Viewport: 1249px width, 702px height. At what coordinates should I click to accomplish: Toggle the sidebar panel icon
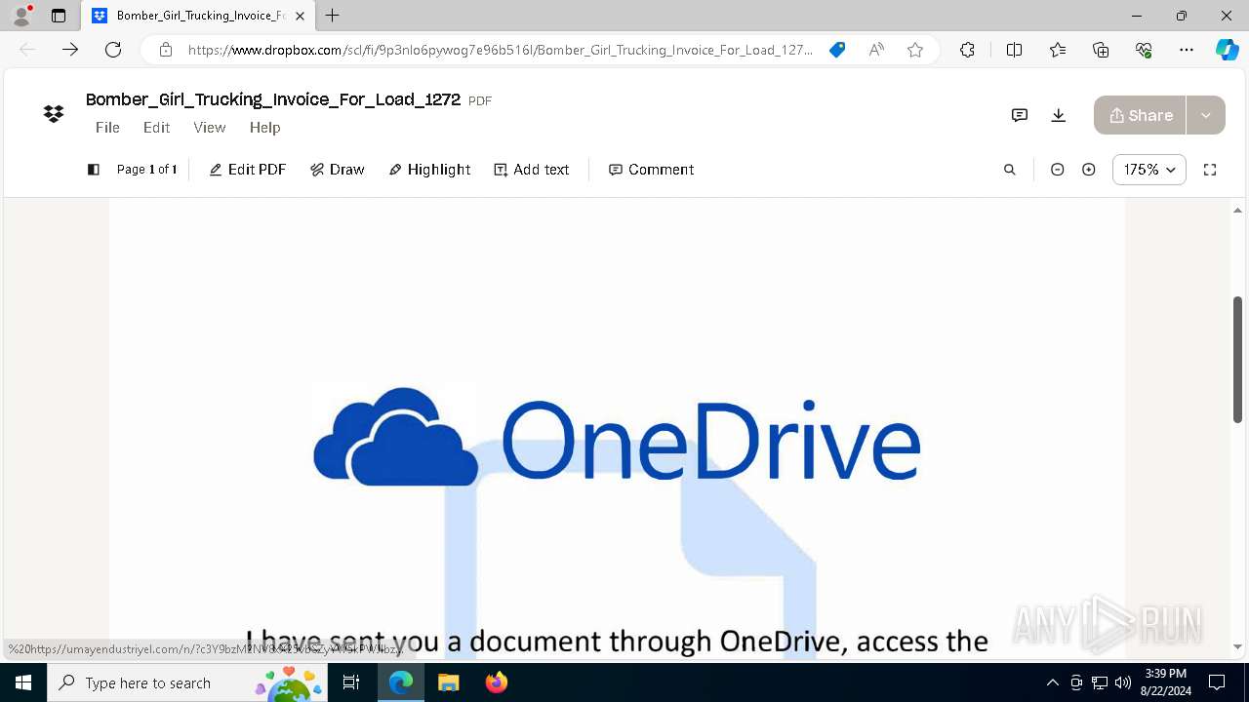pyautogui.click(x=94, y=170)
